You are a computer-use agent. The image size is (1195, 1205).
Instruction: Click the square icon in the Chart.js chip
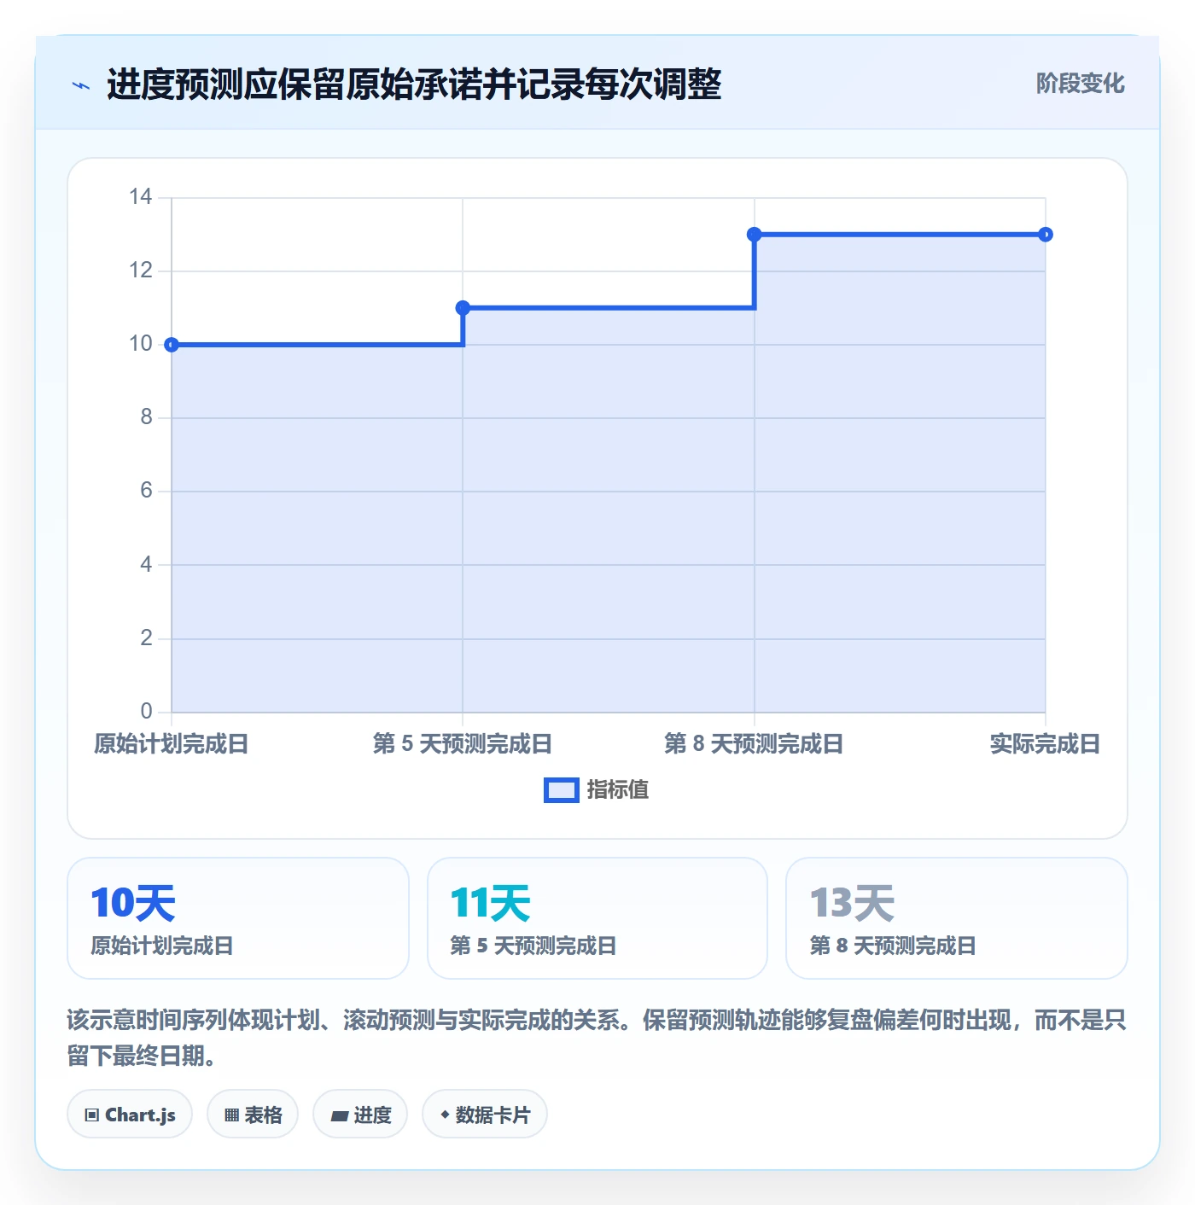(x=92, y=1115)
